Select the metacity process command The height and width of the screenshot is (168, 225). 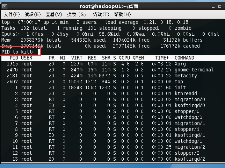point(186,76)
